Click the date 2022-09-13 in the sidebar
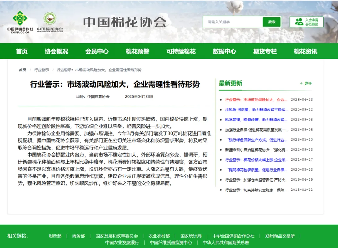 coord(302,149)
